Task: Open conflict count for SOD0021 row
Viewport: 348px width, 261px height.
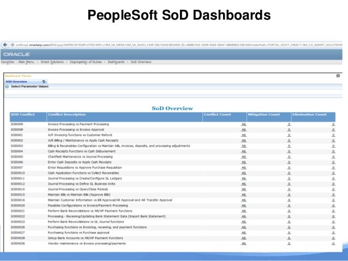Action: (x=244, y=211)
